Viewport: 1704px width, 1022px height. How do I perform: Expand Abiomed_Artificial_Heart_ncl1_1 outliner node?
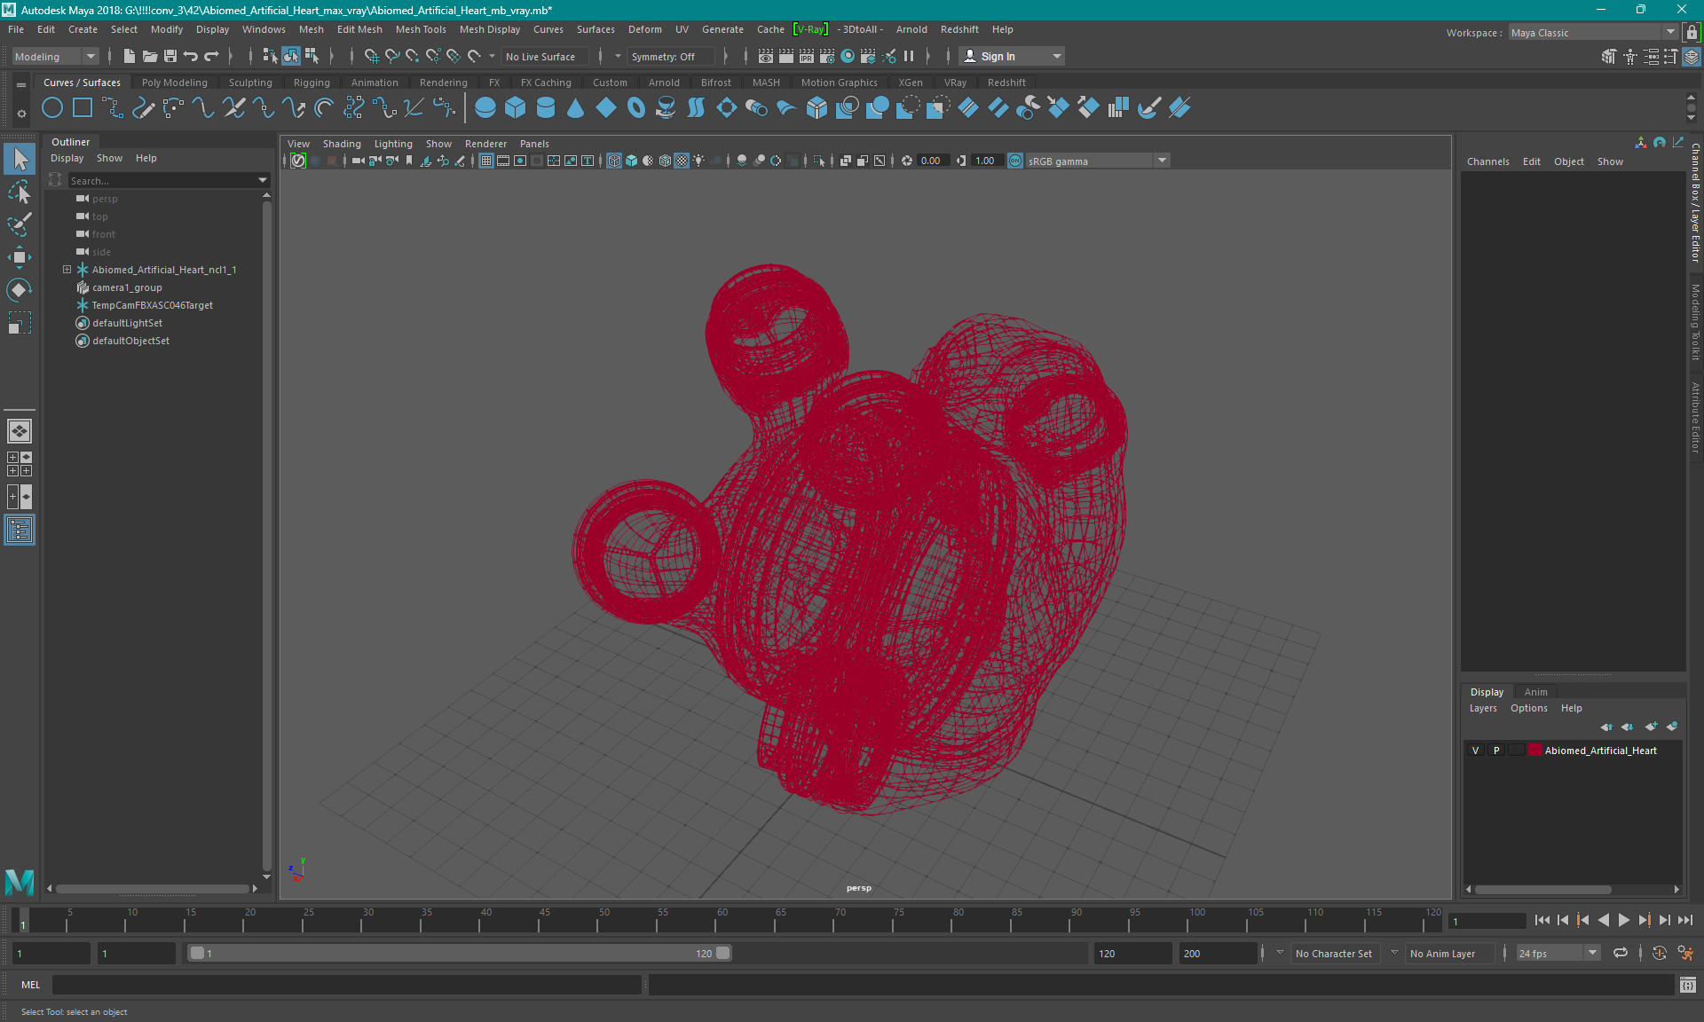[x=66, y=269]
